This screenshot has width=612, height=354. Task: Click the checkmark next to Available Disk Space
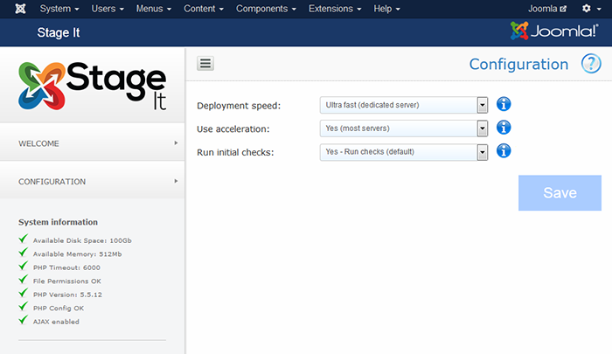(x=24, y=238)
